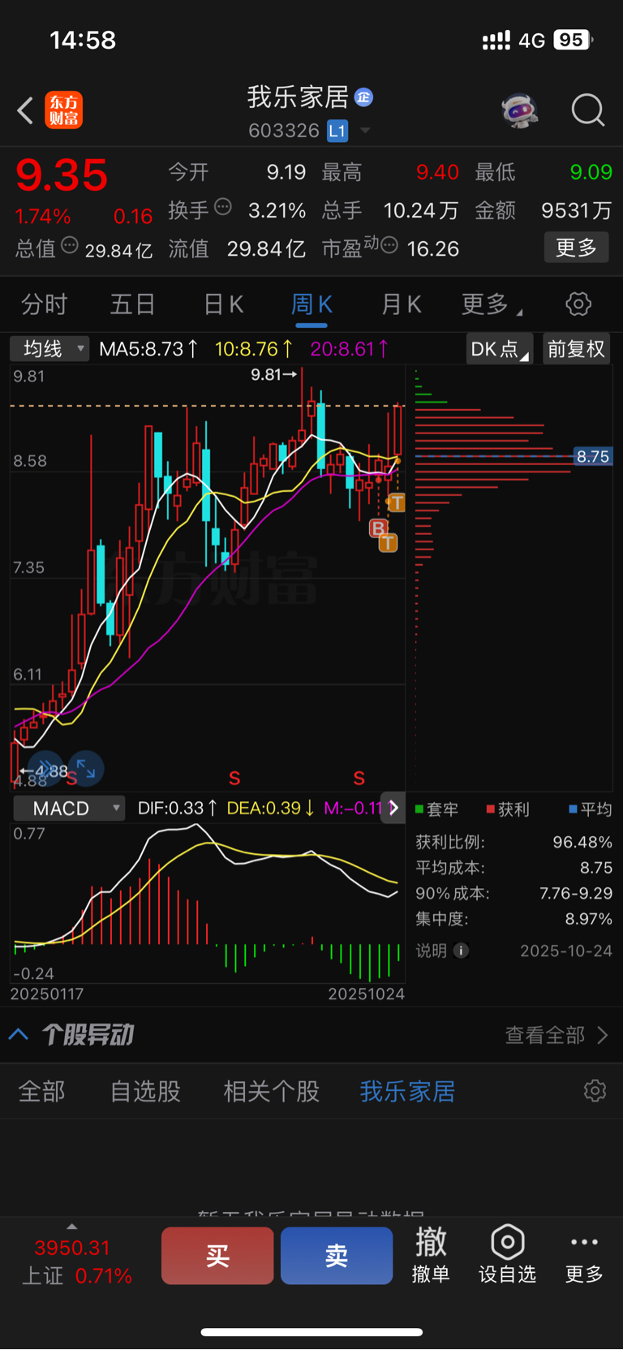Switch to 月K tab
The image size is (623, 1350).
click(402, 304)
